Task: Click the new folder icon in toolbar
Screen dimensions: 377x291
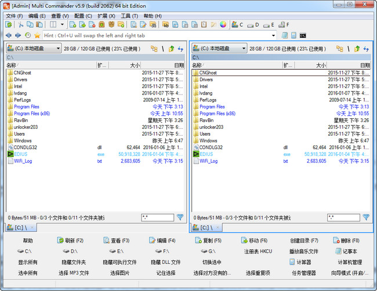Action: 121,24
